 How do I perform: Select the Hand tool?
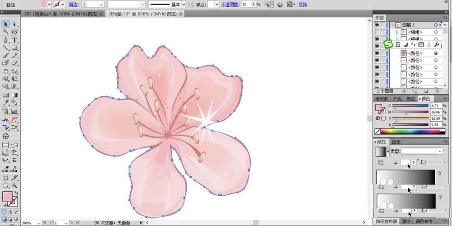pos(5,185)
